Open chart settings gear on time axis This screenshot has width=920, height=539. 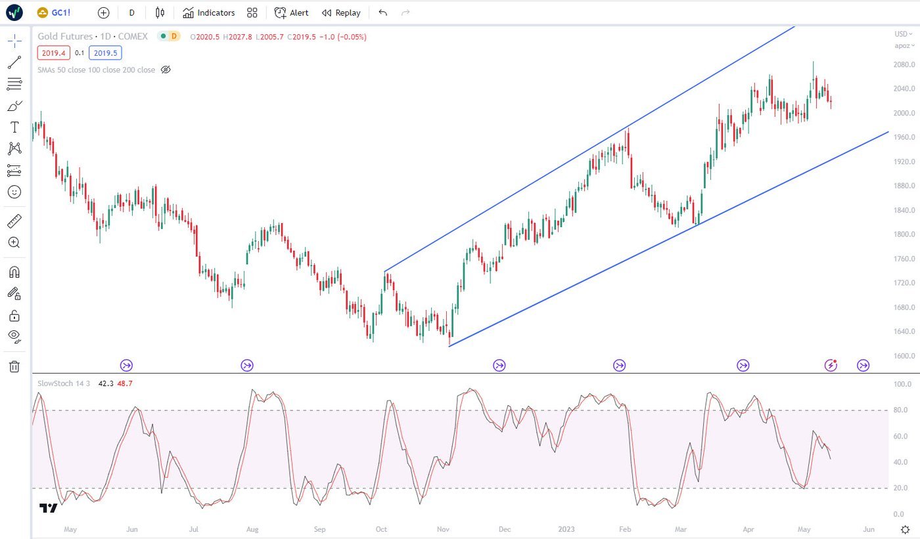point(905,529)
